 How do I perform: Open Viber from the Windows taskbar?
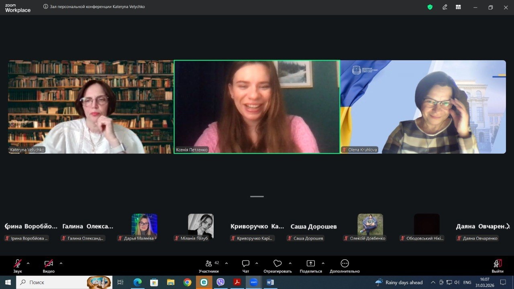pos(220,282)
